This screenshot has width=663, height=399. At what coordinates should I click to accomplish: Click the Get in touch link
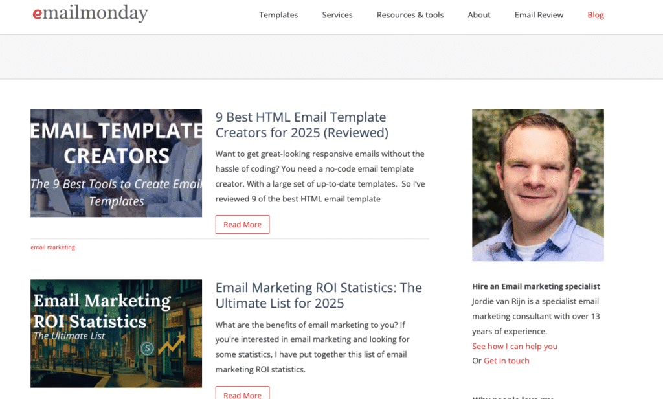tap(506, 361)
